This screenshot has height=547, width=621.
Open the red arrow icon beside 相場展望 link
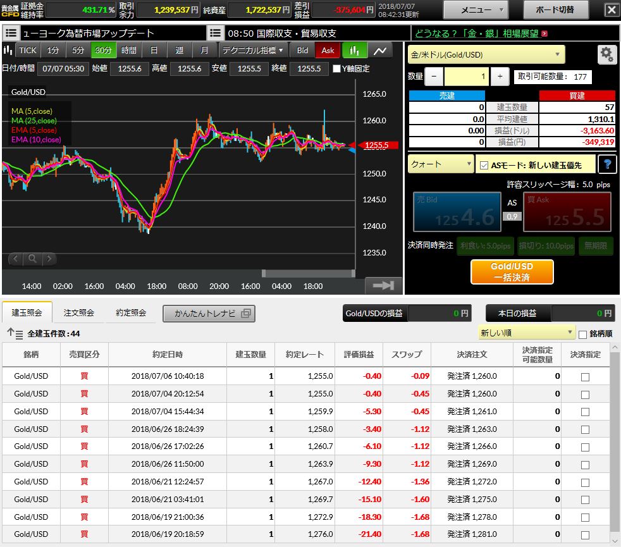(544, 34)
